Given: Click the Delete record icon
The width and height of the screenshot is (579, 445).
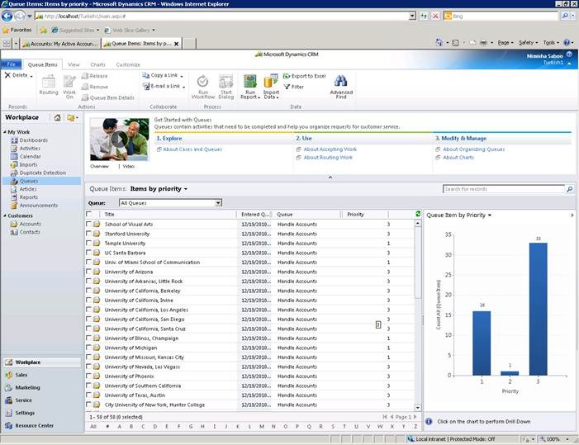Looking at the screenshot, I should (x=7, y=75).
